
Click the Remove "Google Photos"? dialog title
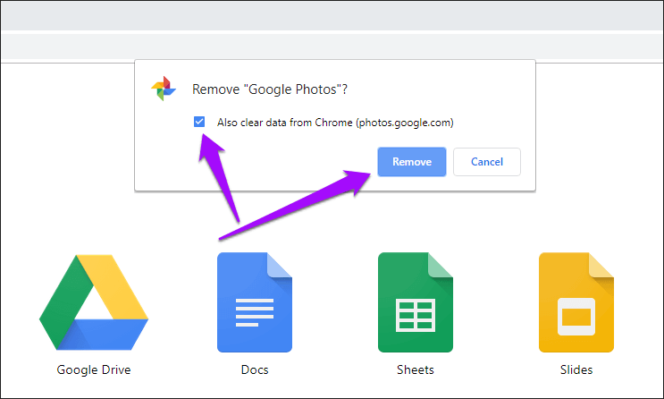coord(270,89)
